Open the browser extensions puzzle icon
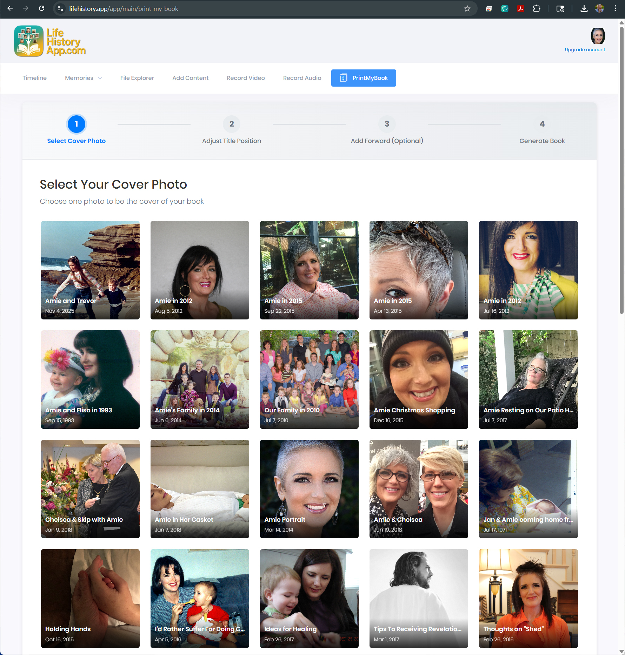The image size is (625, 655). (537, 8)
